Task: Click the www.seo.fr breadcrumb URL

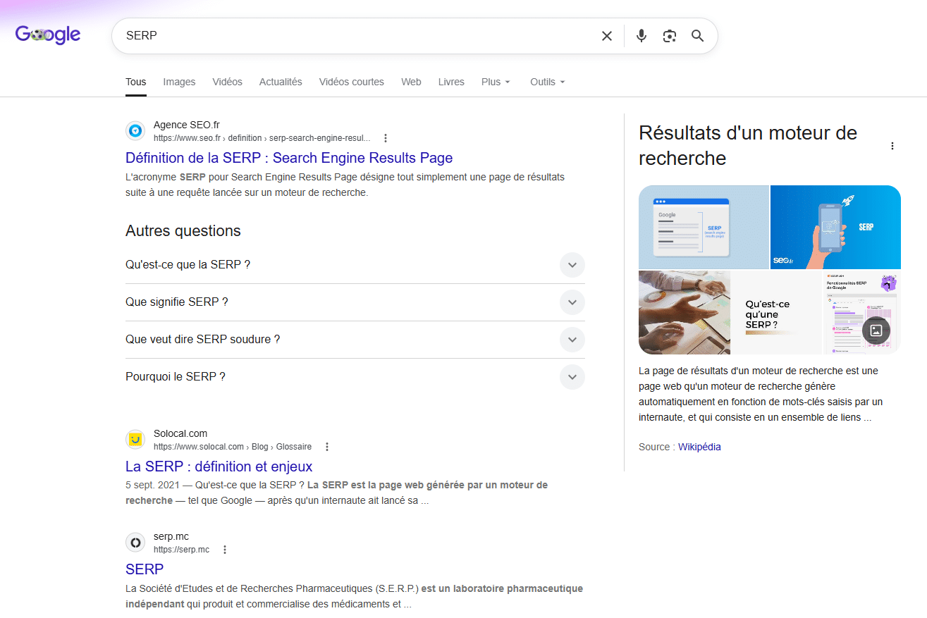Action: 262,138
